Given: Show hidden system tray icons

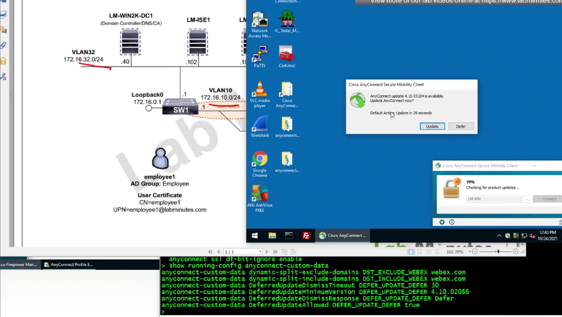Looking at the screenshot, I should tap(499, 236).
